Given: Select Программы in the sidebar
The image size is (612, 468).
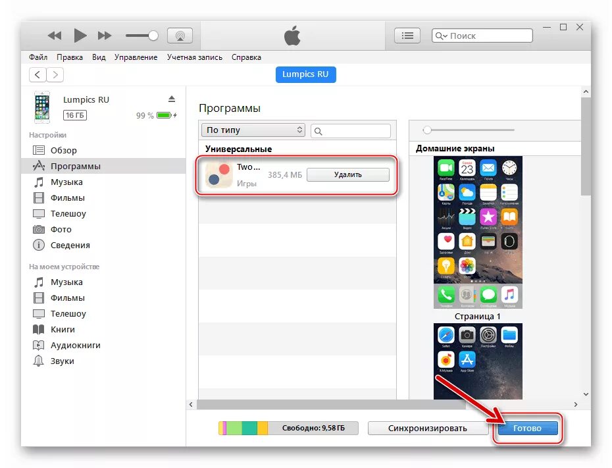Looking at the screenshot, I should (x=103, y=166).
